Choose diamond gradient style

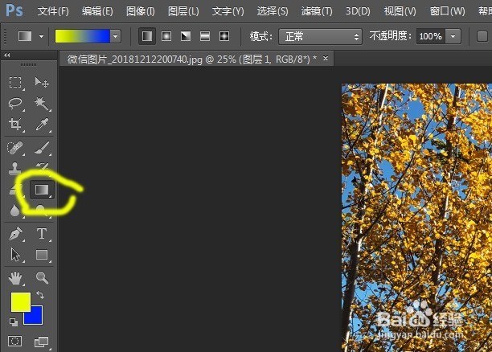coord(224,36)
